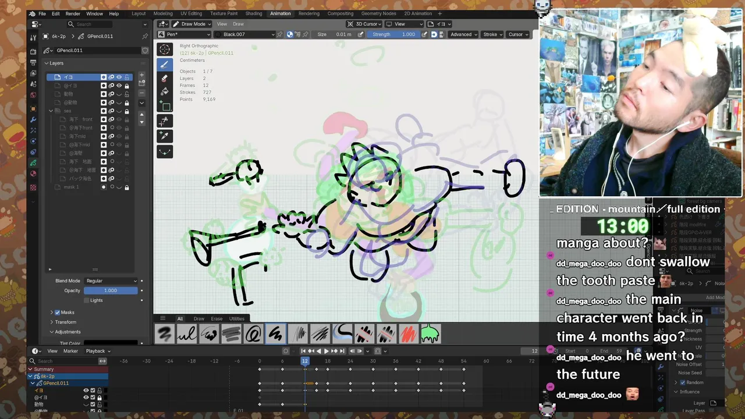Pin the properties editor context

(145, 36)
